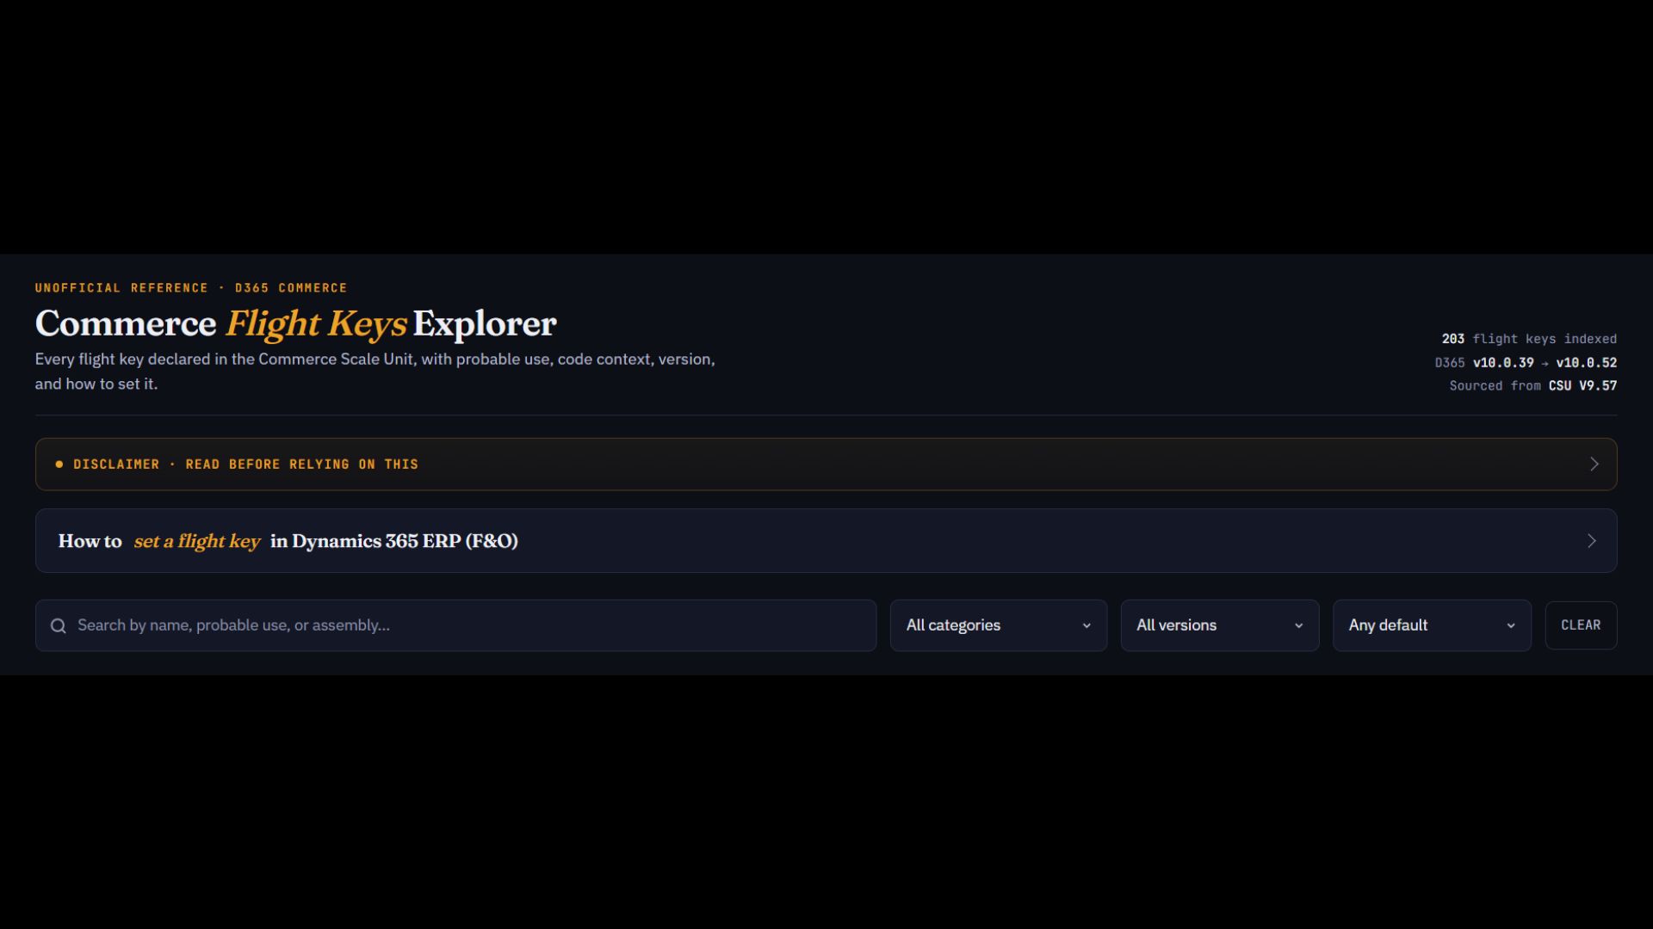Click the search magnifier icon
This screenshot has width=1653, height=929.
(59, 626)
